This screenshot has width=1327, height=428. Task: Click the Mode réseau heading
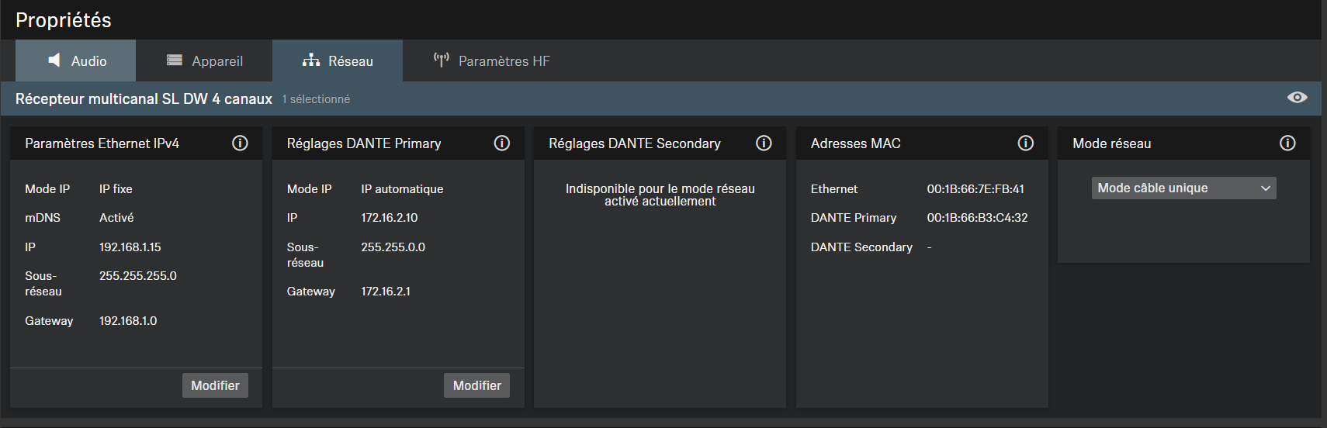1111,143
